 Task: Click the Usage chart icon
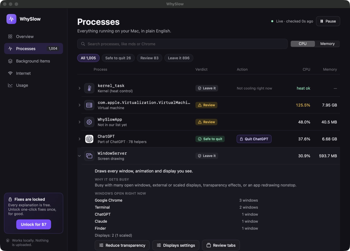coord(10,85)
